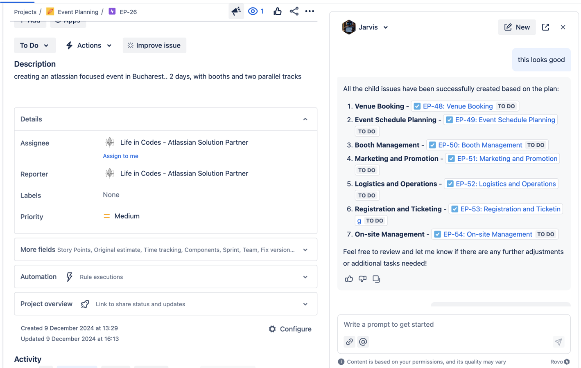This screenshot has width=581, height=368.
Task: Click the Reporter avatar icon
Action: click(x=109, y=173)
